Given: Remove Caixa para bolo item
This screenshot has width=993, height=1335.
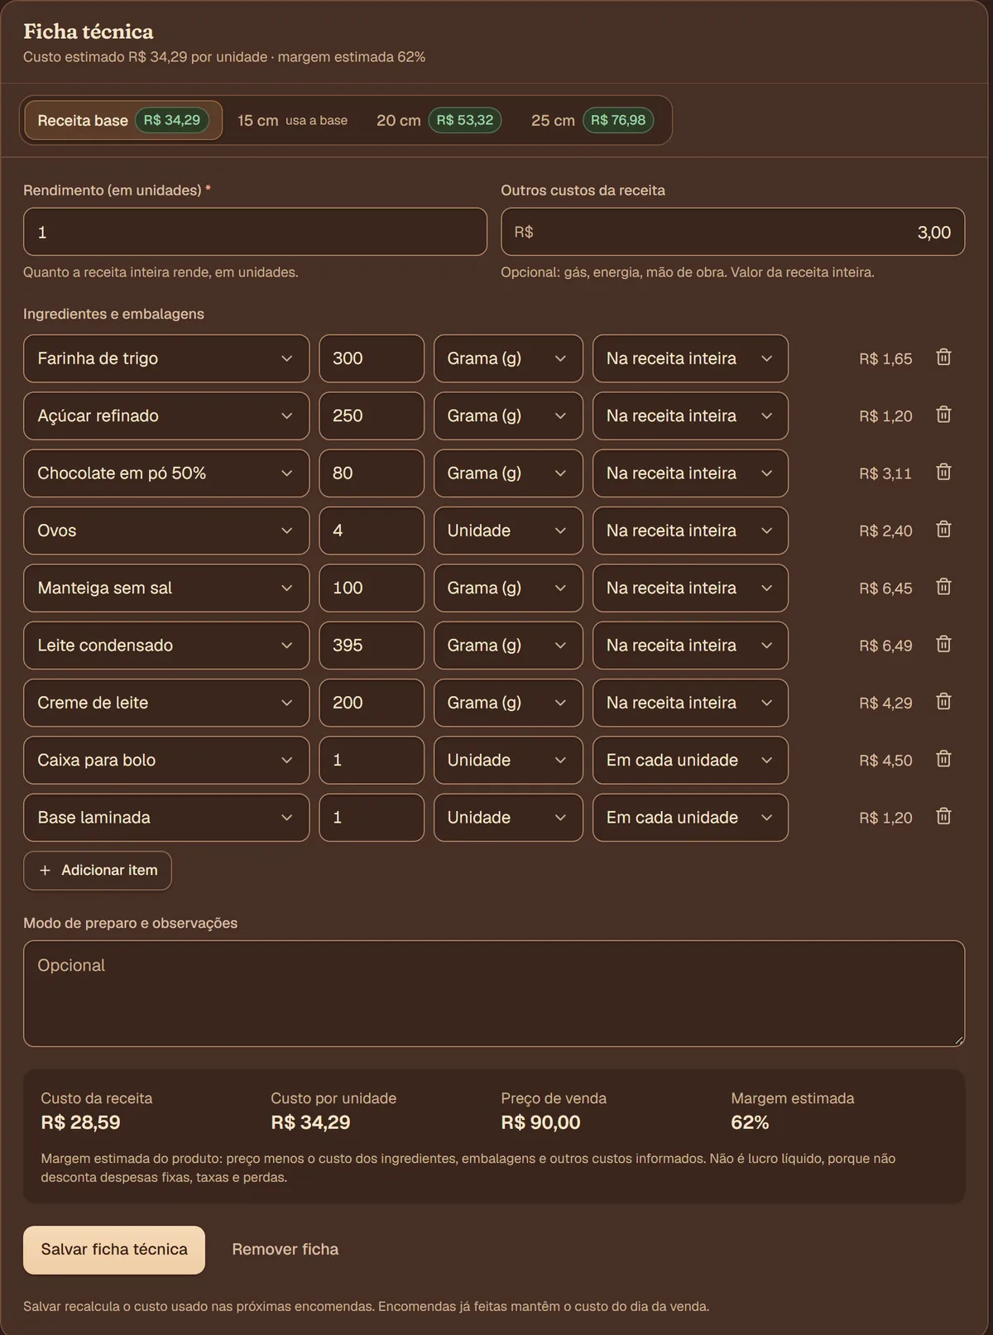Looking at the screenshot, I should (x=943, y=759).
